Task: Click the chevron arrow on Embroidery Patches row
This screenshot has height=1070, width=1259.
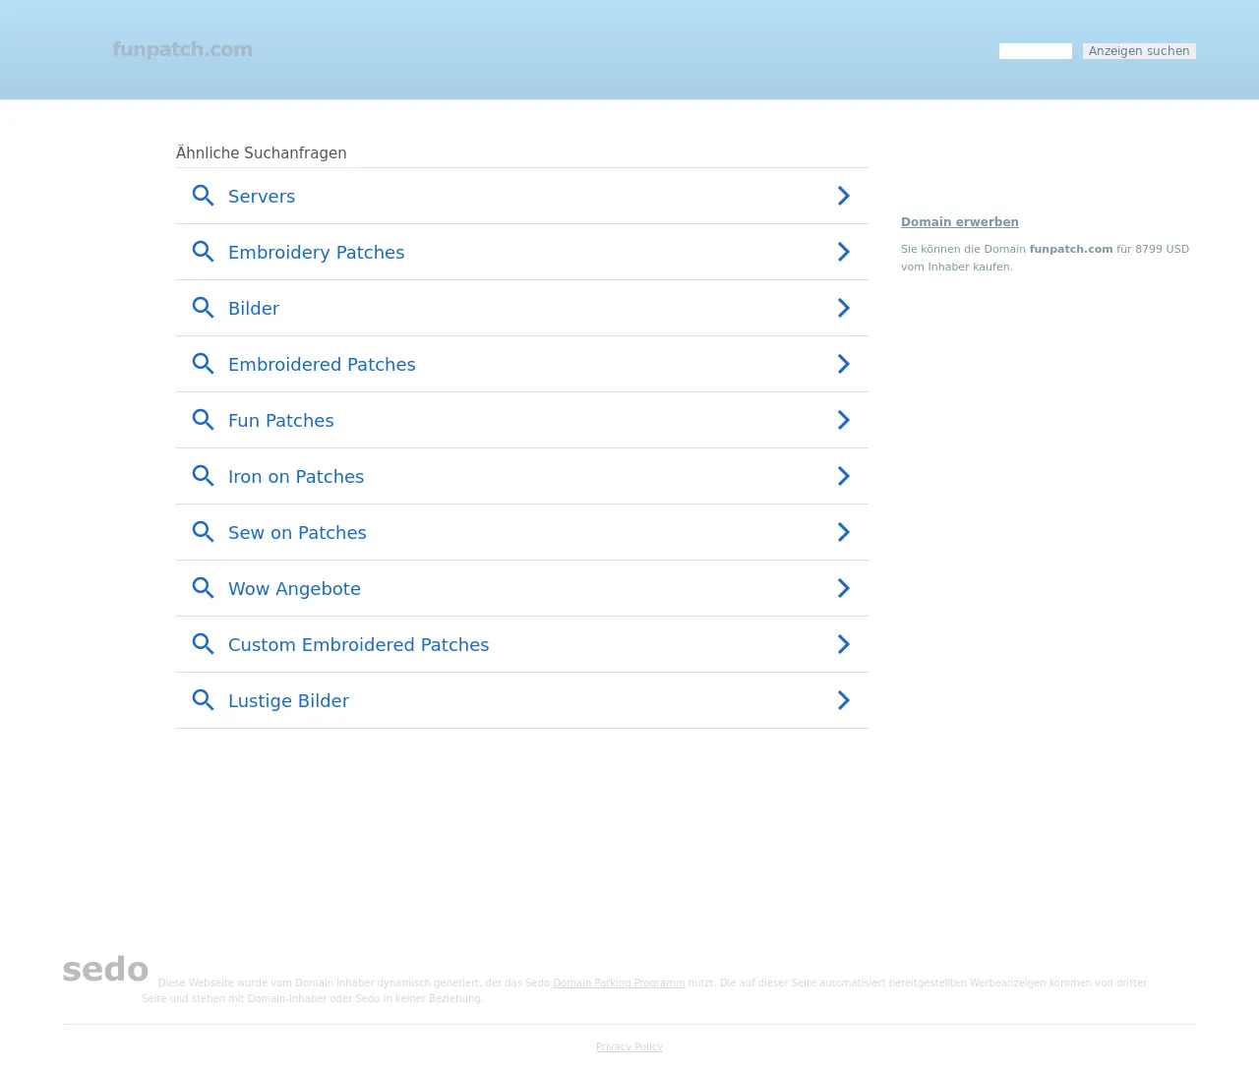Action: [x=844, y=252]
